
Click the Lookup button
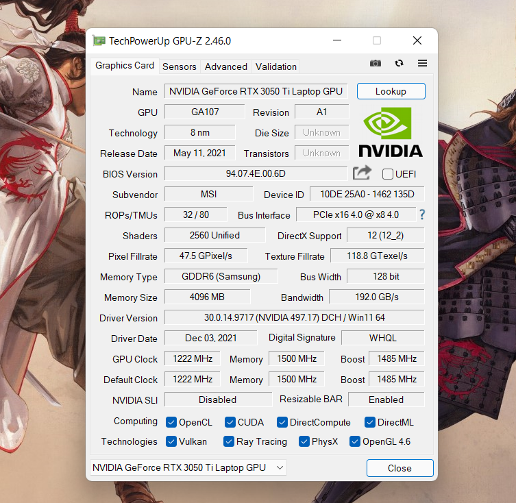point(391,91)
